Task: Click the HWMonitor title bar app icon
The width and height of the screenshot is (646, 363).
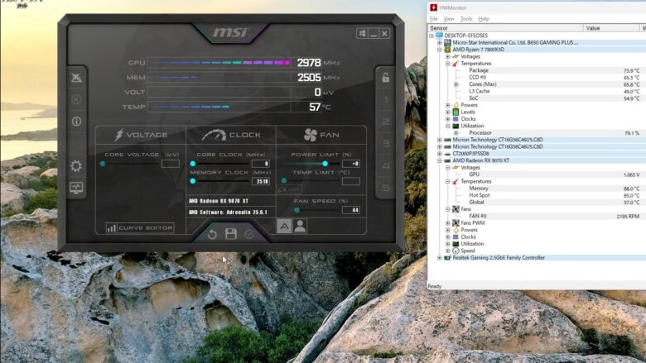Action: 433,7
